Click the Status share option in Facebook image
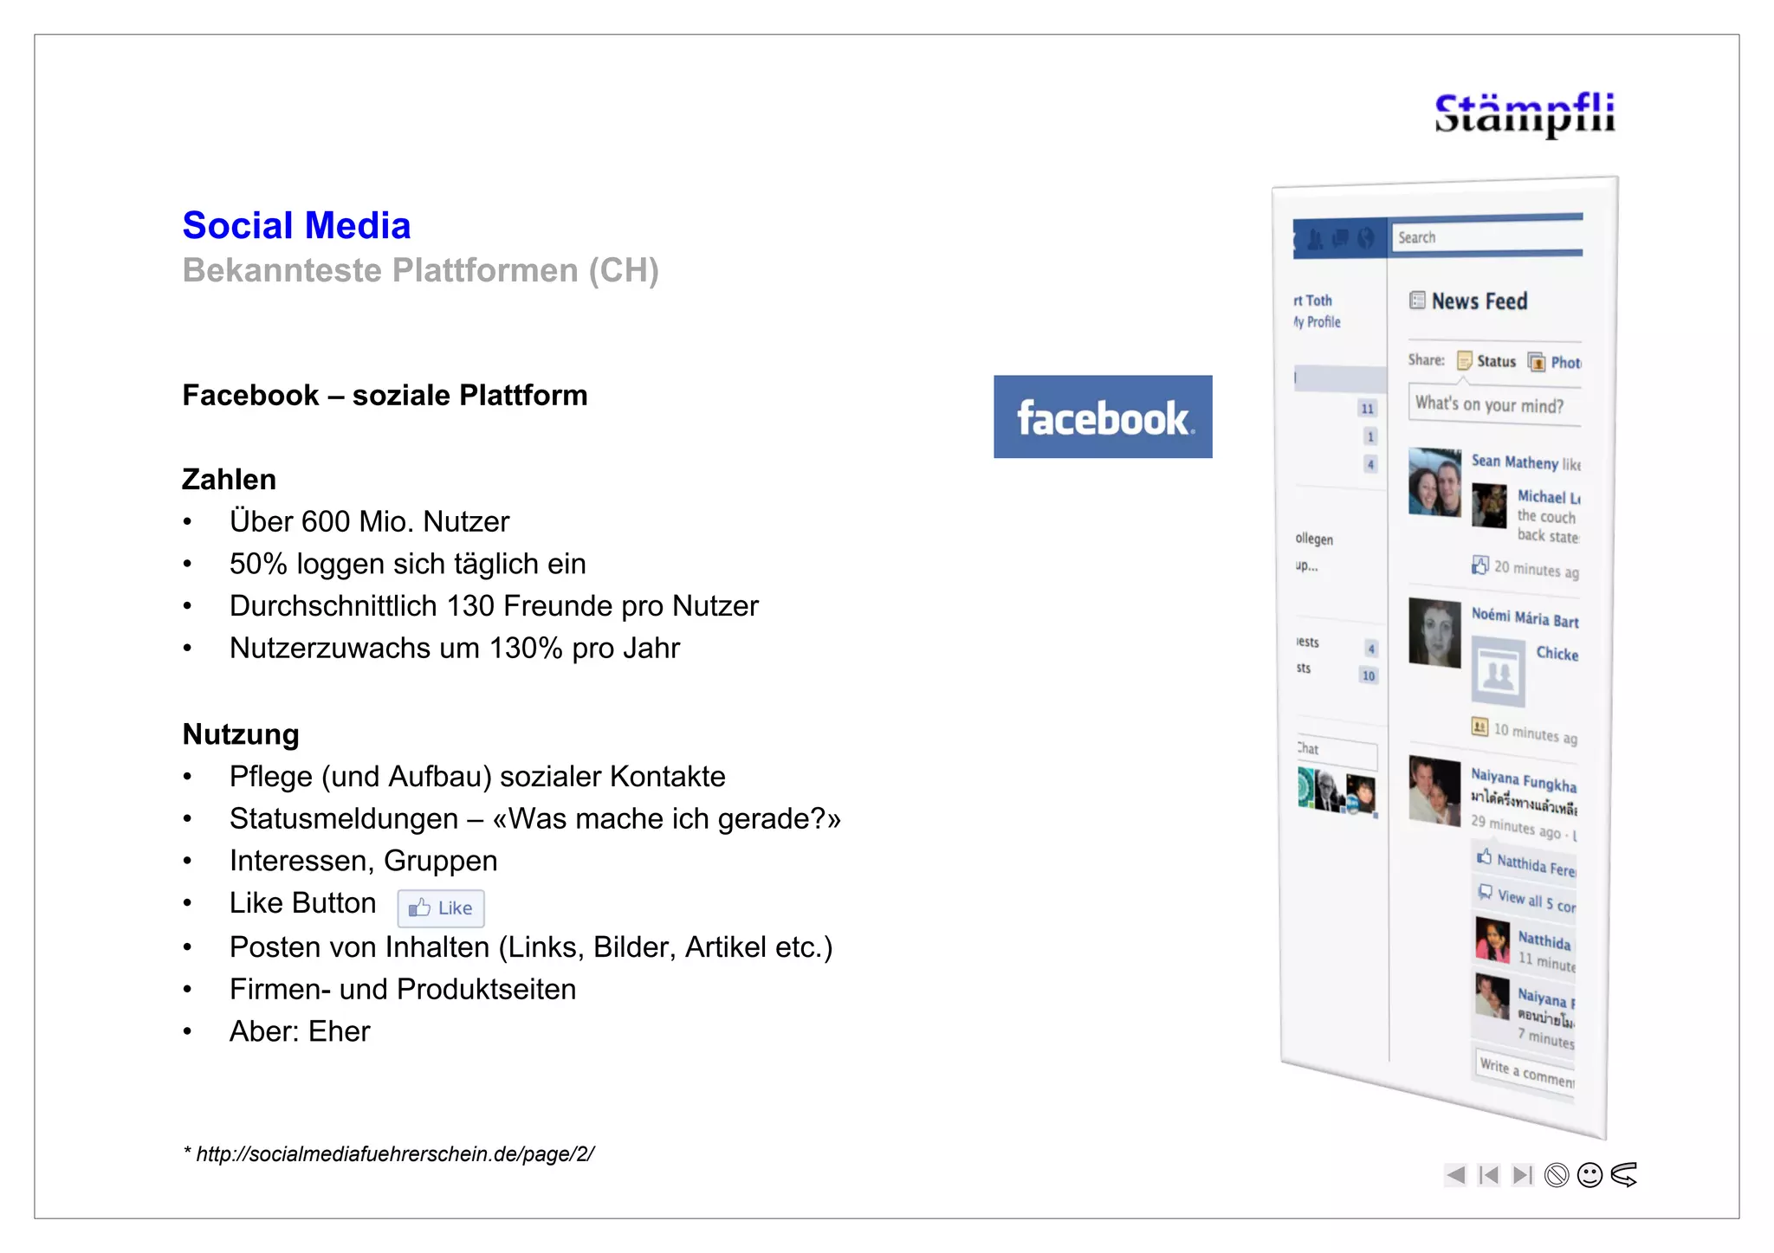 click(1486, 361)
